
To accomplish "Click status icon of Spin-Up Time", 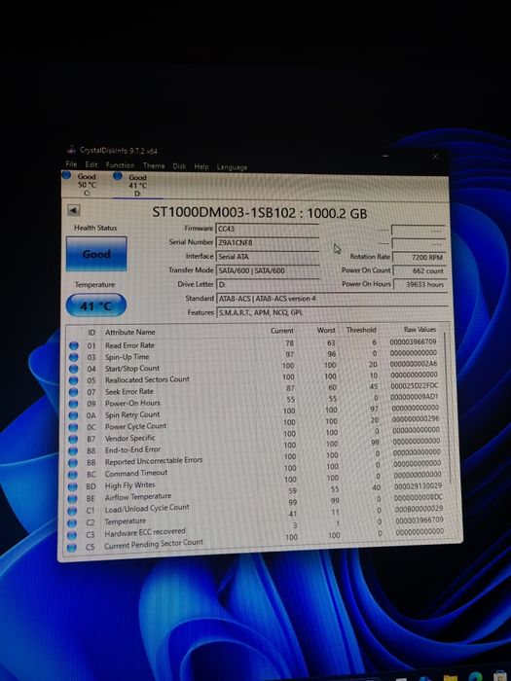I will tap(73, 357).
